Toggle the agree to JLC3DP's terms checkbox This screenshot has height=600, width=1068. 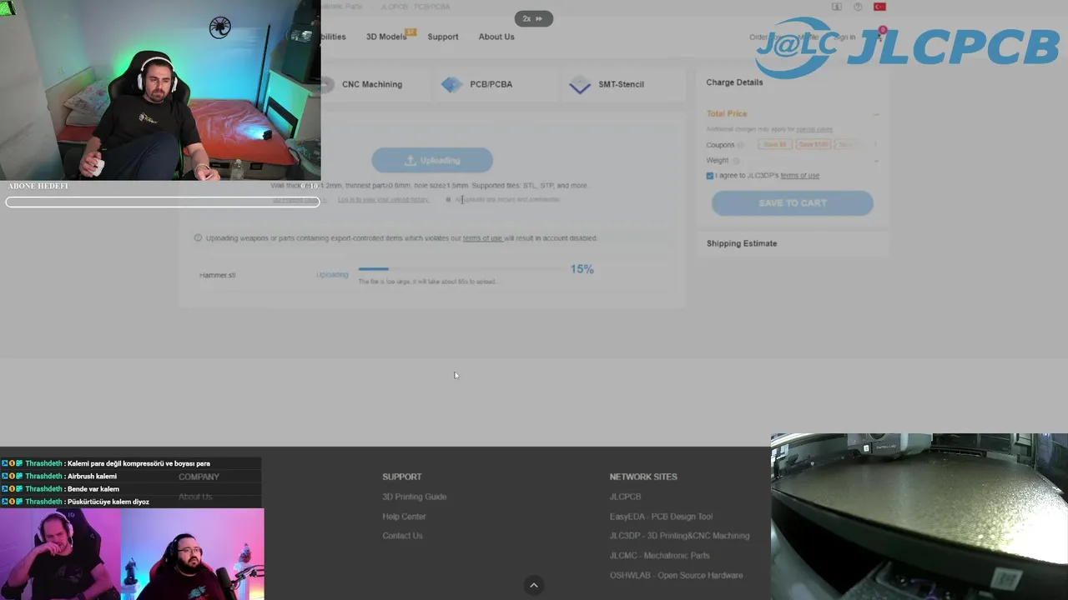(710, 176)
